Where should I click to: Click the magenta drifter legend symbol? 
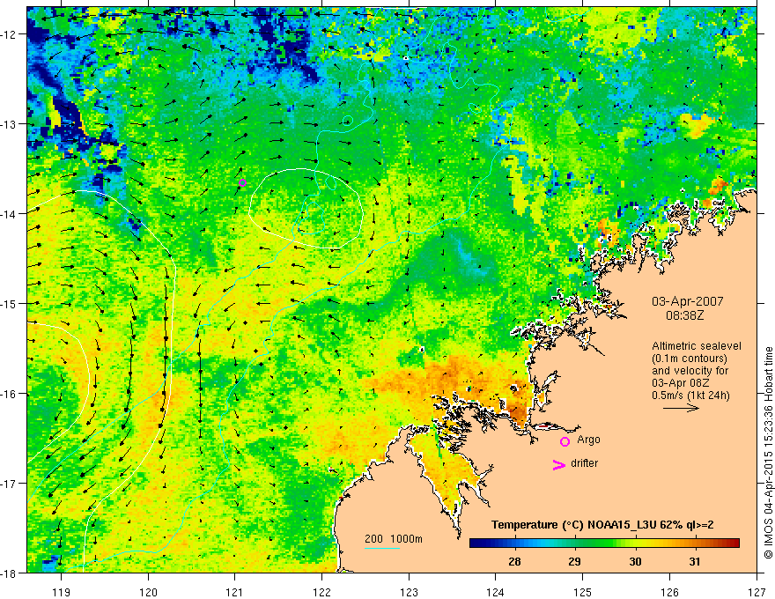point(558,465)
